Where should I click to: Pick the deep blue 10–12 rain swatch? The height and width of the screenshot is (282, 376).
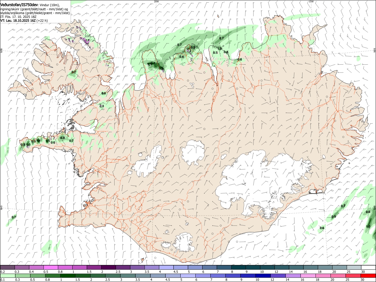[263, 276]
